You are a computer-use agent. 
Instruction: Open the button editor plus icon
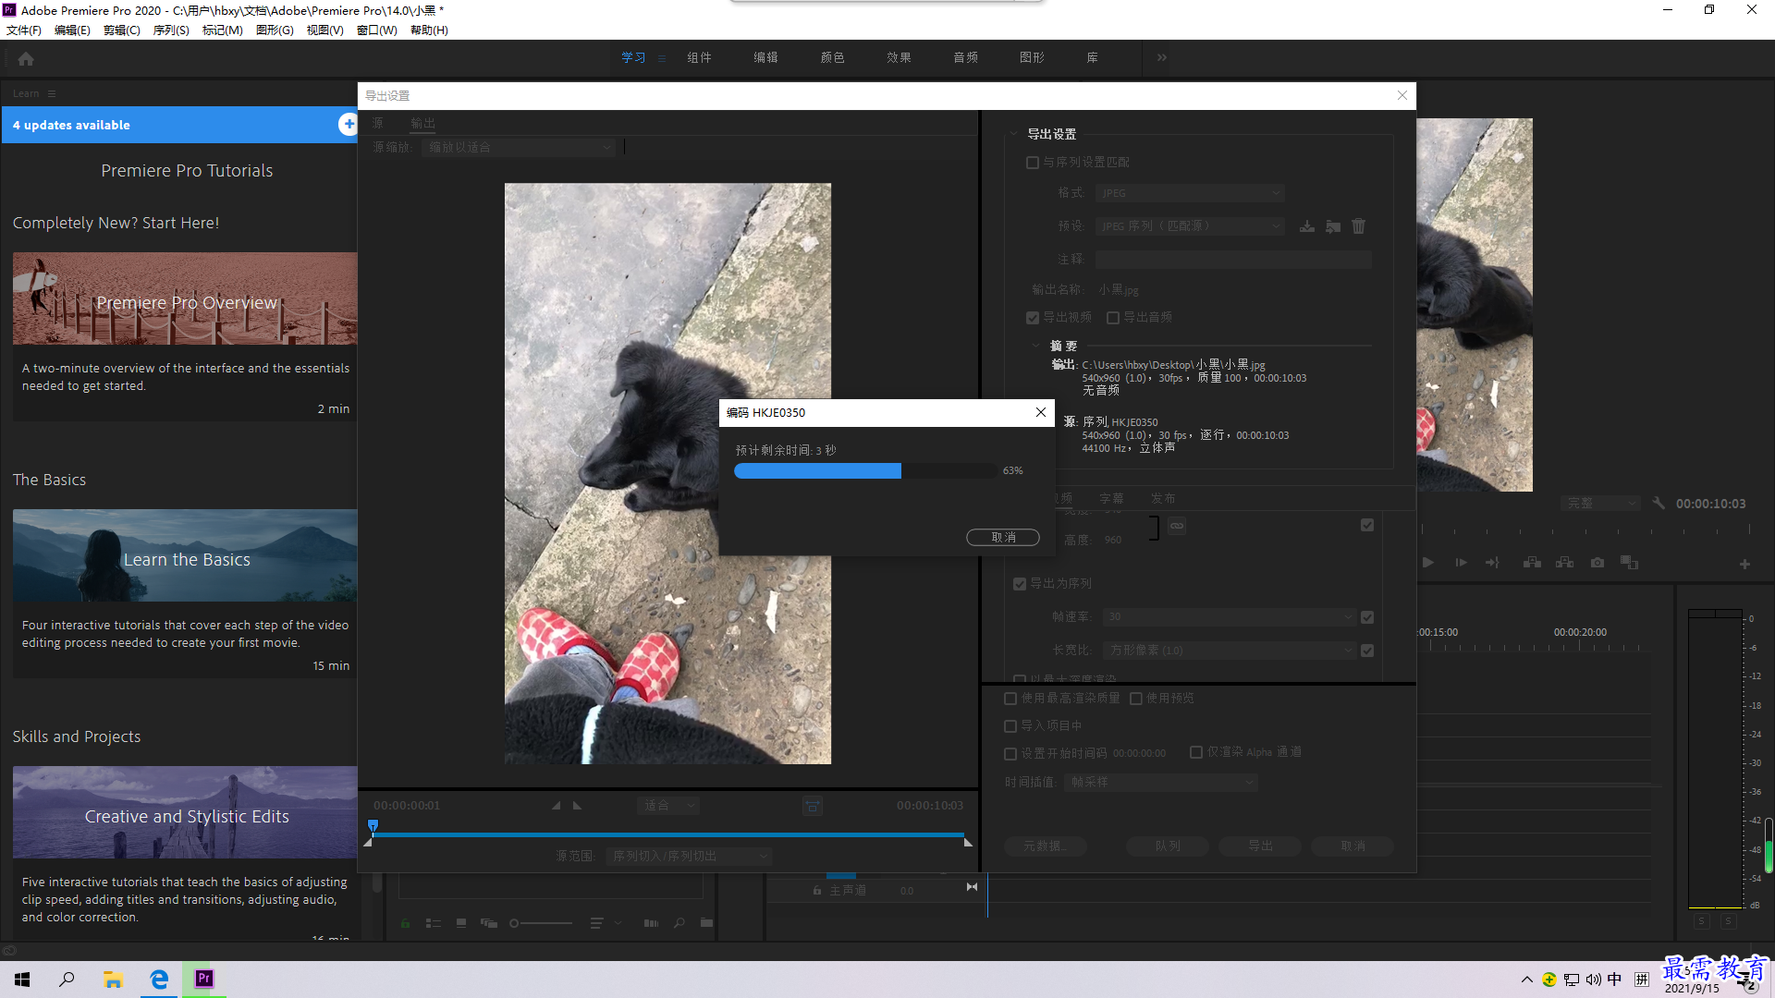pyautogui.click(x=1744, y=564)
